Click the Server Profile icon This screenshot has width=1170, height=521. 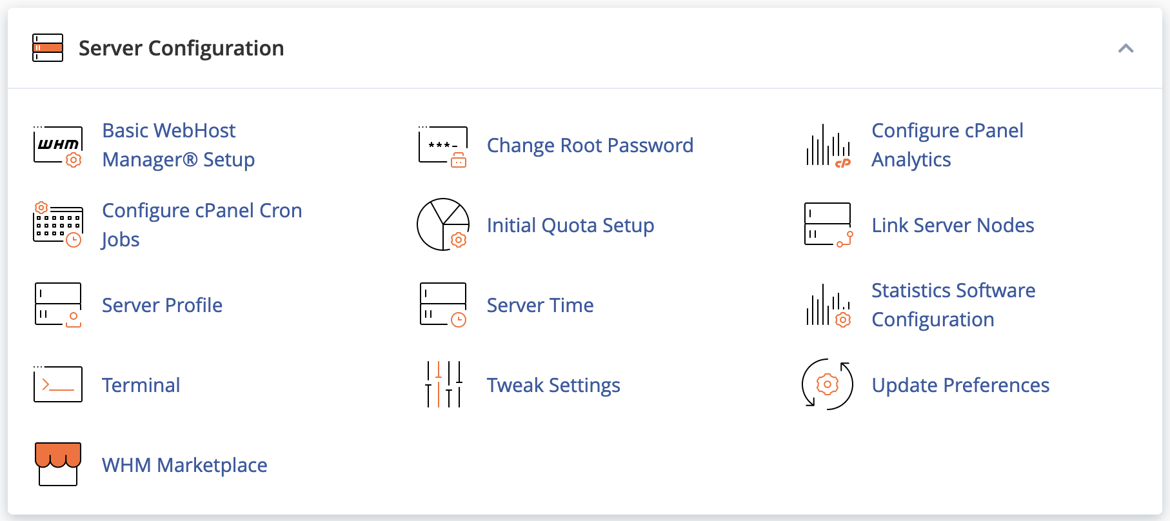[58, 305]
